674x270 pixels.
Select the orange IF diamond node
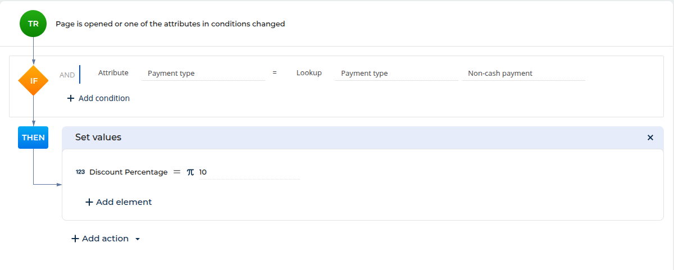coord(34,81)
